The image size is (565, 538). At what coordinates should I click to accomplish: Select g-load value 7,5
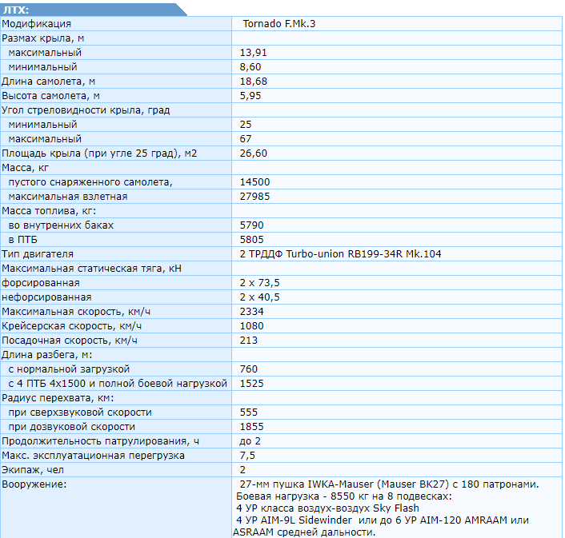click(x=247, y=456)
